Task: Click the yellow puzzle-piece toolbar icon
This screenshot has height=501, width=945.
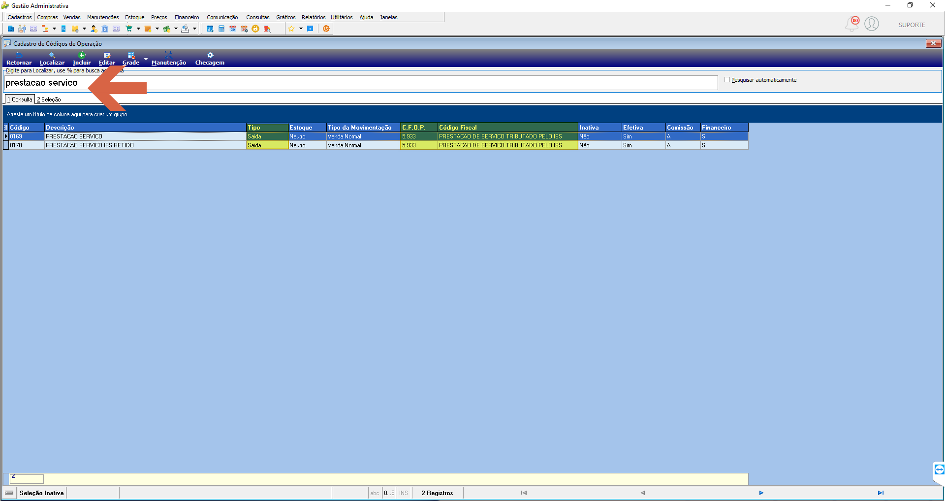Action: click(75, 29)
